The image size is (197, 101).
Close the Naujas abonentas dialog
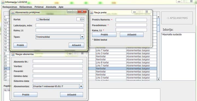click(x=82, y=53)
